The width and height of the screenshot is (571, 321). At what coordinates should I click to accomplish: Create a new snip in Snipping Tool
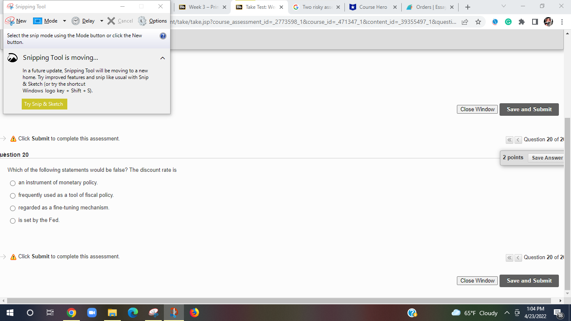point(16,20)
